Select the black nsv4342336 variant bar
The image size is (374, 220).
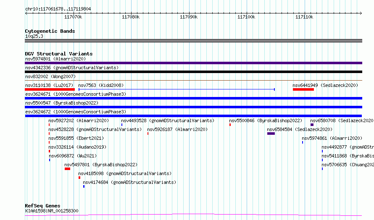[x=193, y=72]
